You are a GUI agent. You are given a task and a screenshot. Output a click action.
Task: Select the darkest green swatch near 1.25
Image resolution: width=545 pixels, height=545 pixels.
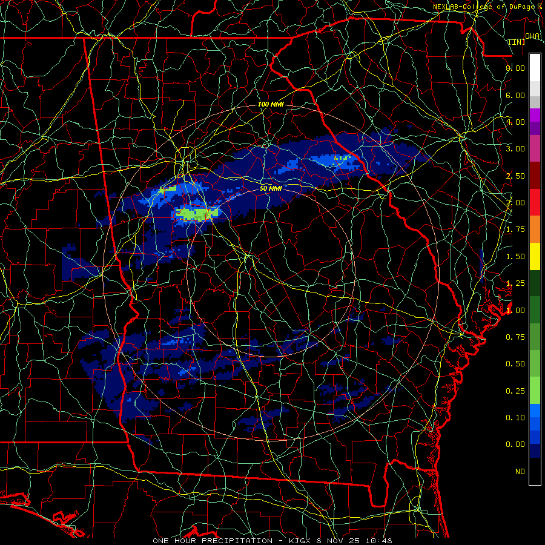click(535, 283)
